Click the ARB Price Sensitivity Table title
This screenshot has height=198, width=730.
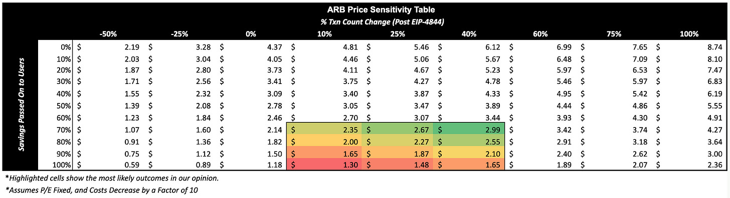(x=364, y=8)
